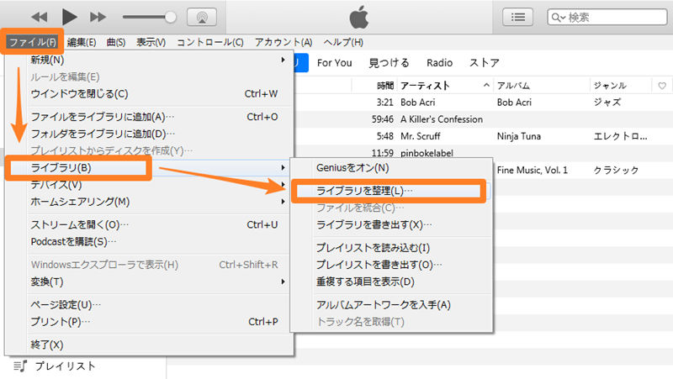Click the fast-forward next track icon
673x379 pixels.
point(98,17)
